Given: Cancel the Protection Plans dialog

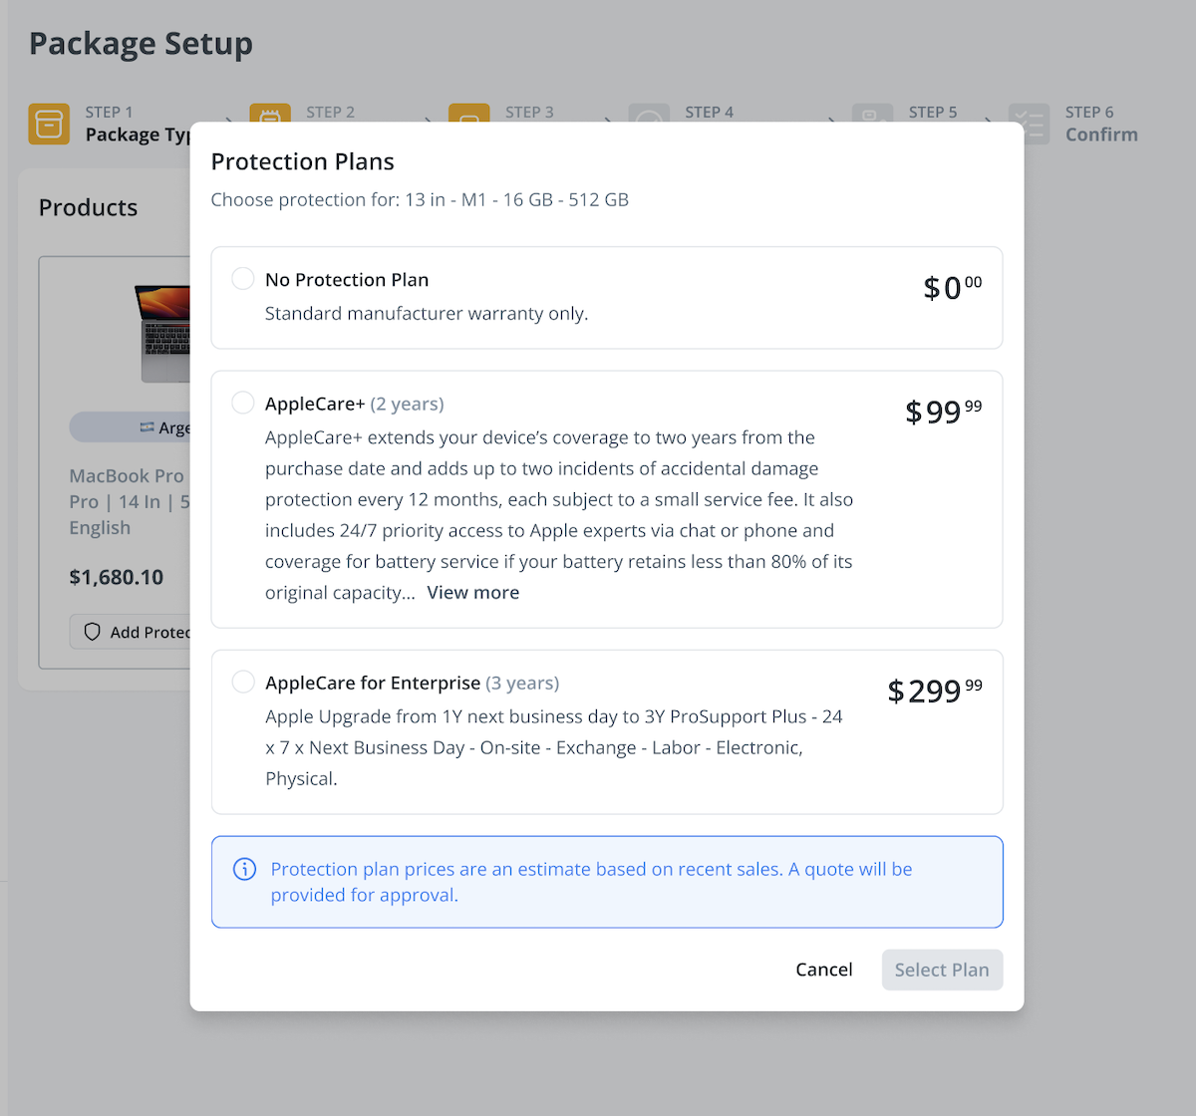Looking at the screenshot, I should [x=823, y=969].
